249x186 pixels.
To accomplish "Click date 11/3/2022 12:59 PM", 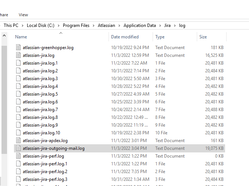I will click(130, 55).
